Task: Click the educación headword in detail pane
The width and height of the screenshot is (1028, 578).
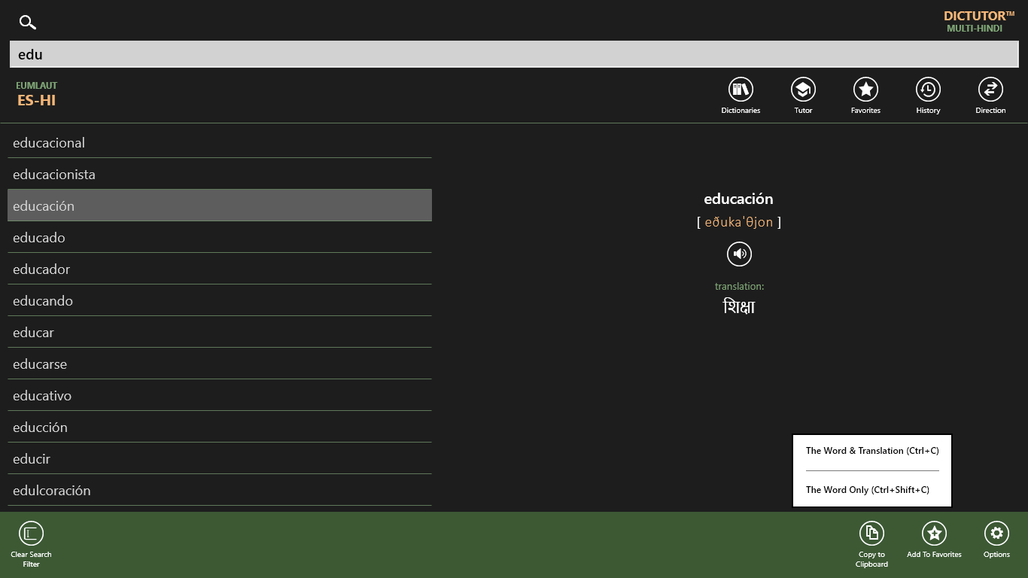Action: click(x=738, y=199)
